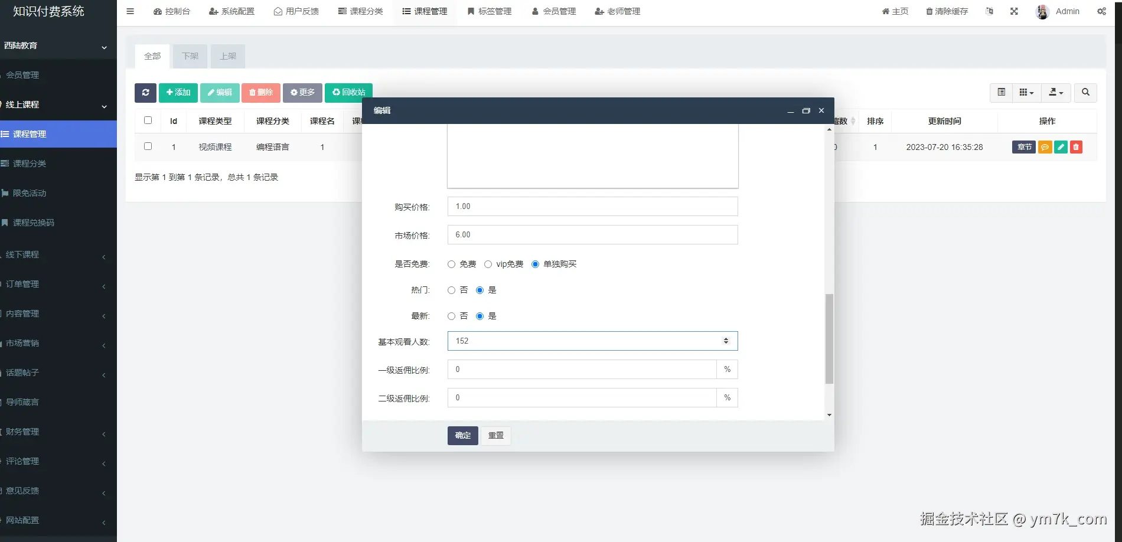This screenshot has width=1122, height=542.
Task: Open the 控制台 top navigation tab
Action: click(172, 11)
